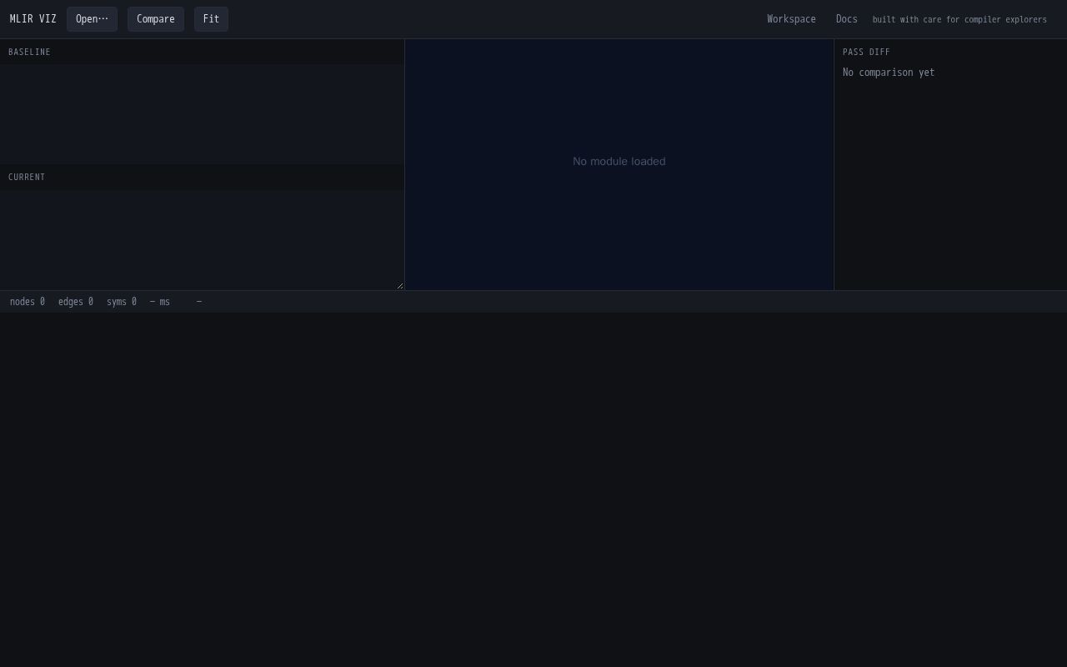The width and height of the screenshot is (1067, 667).
Task: Click the Open… button
Action: (x=92, y=19)
